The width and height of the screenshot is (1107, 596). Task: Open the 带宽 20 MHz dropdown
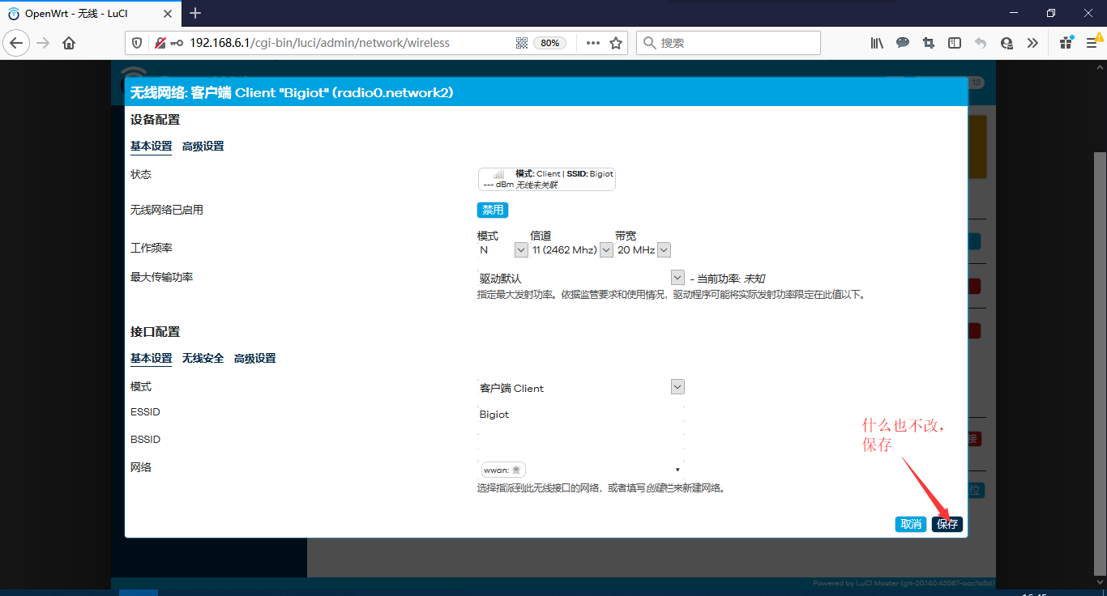tap(664, 250)
